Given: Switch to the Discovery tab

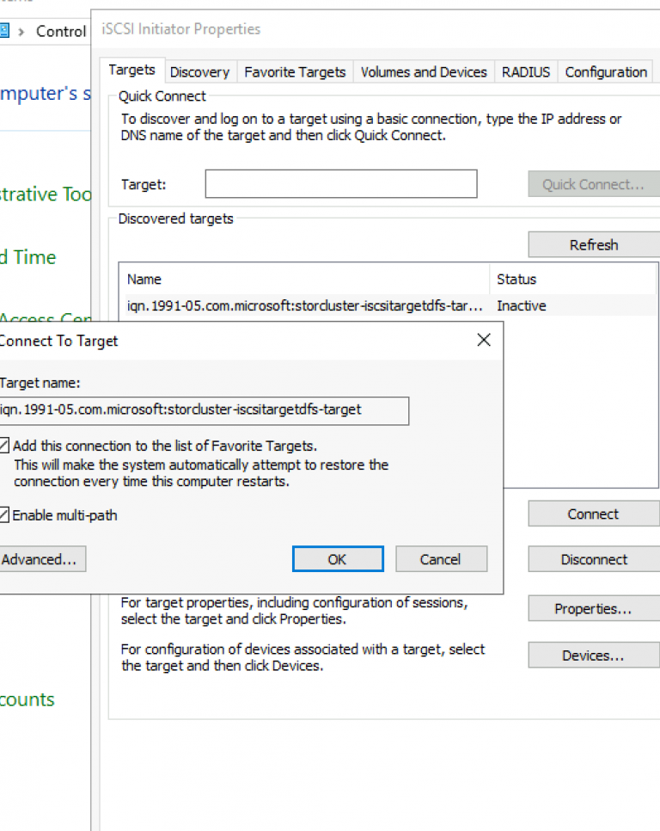Looking at the screenshot, I should [x=199, y=72].
